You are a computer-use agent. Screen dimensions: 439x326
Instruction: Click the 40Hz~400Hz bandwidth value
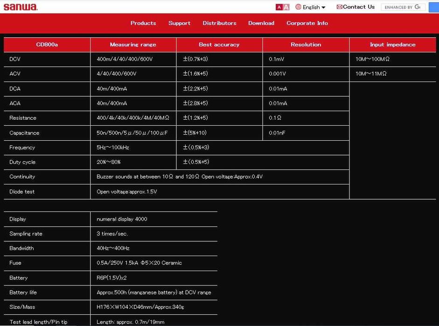113,248
